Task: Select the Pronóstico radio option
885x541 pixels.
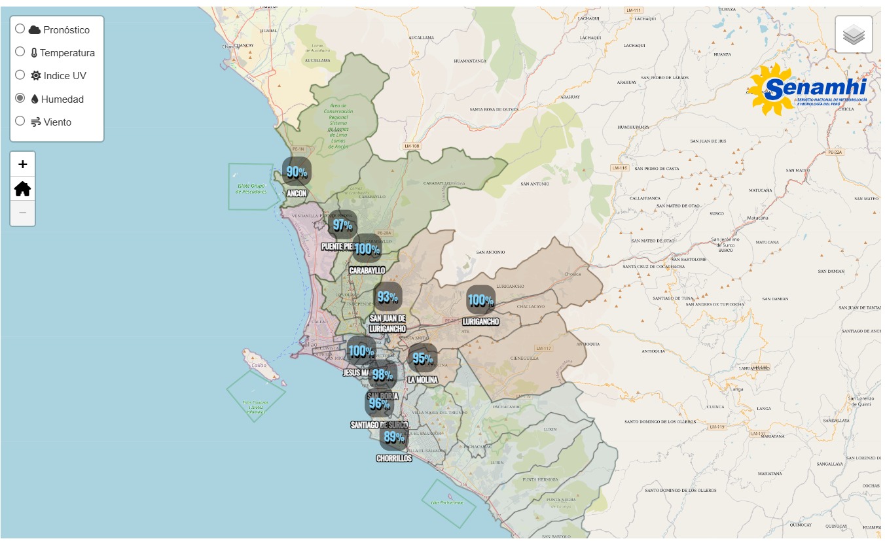Action: point(20,29)
